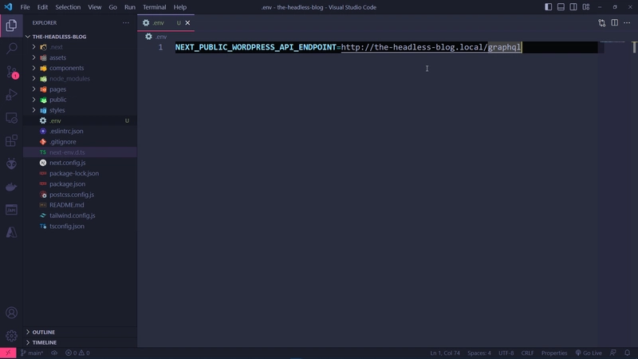Change file encoding UTF-8
Viewport: 638px width, 359px height.
tap(506, 353)
